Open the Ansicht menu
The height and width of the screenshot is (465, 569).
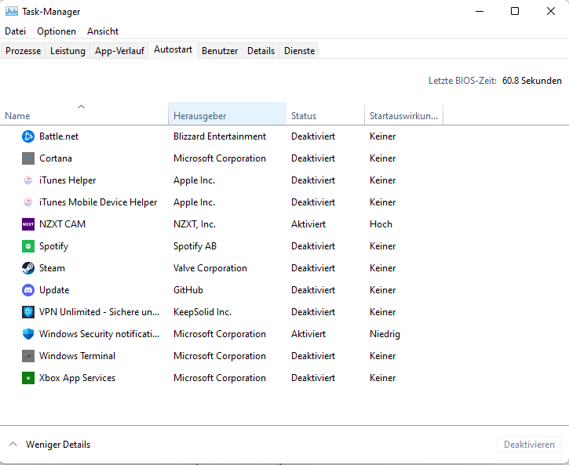(x=103, y=31)
